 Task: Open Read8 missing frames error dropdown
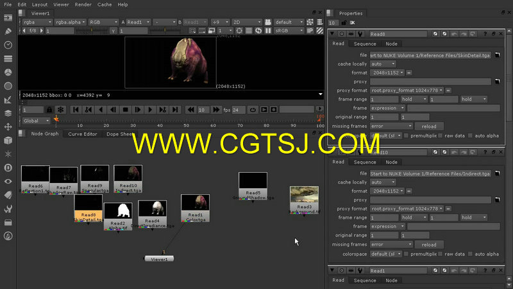point(391,126)
